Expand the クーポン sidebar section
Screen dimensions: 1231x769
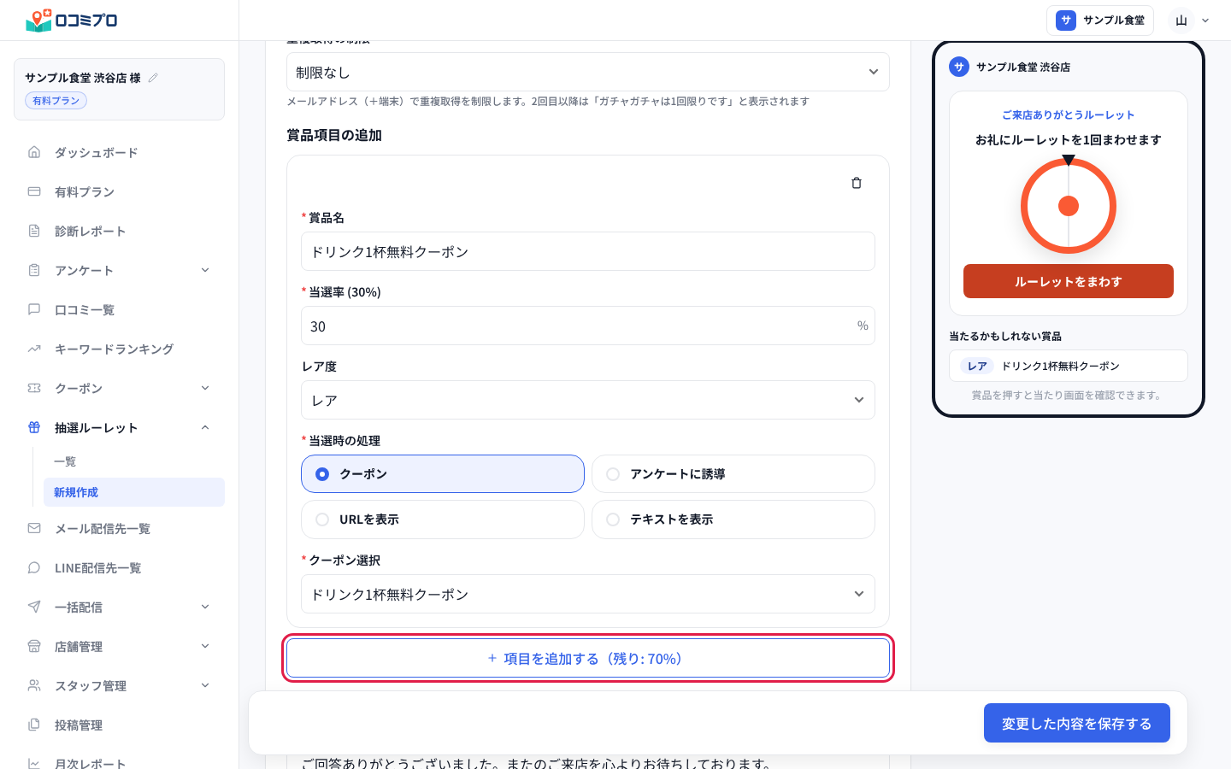[x=205, y=388]
